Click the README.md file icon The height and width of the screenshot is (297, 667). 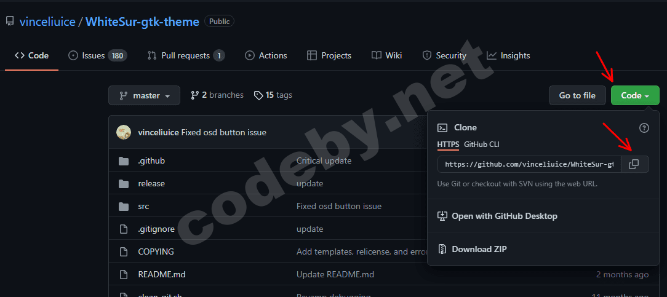pos(123,274)
